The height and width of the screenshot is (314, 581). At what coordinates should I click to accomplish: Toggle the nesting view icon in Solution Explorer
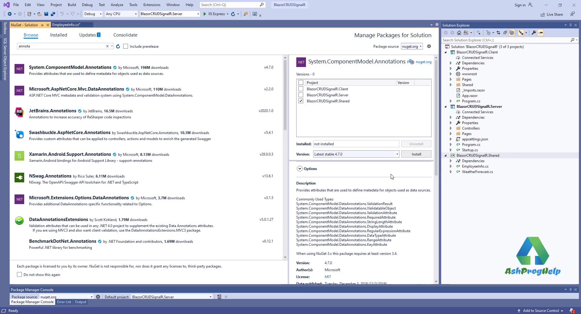click(x=521, y=33)
